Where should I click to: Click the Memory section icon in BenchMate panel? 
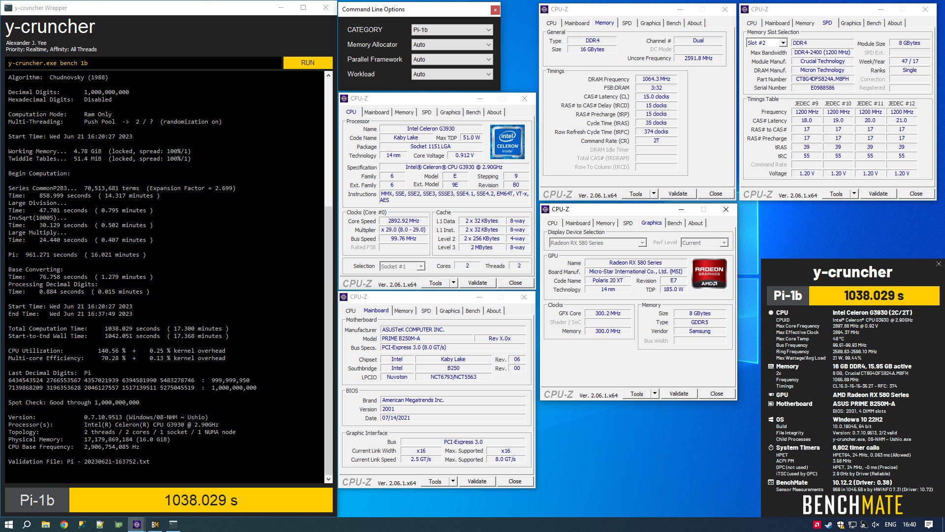click(x=771, y=366)
